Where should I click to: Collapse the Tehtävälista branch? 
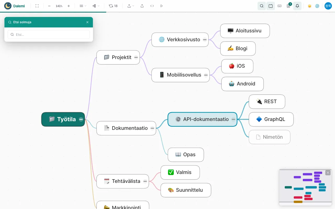click(145, 181)
